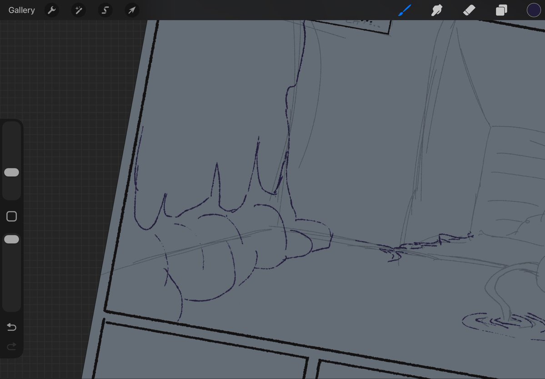Viewport: 545px width, 379px height.
Task: Tap the square modify button on sidebar
Action: click(x=11, y=216)
